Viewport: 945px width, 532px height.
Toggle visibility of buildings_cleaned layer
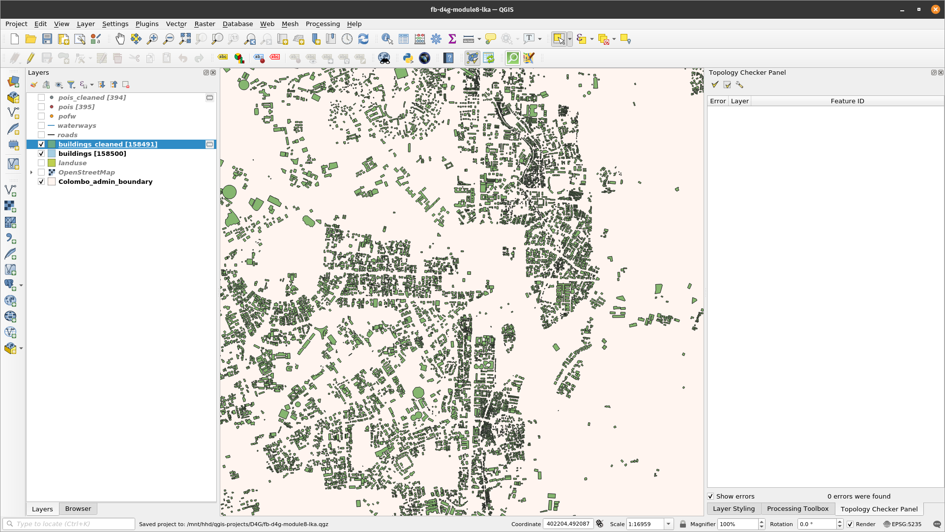pyautogui.click(x=41, y=144)
